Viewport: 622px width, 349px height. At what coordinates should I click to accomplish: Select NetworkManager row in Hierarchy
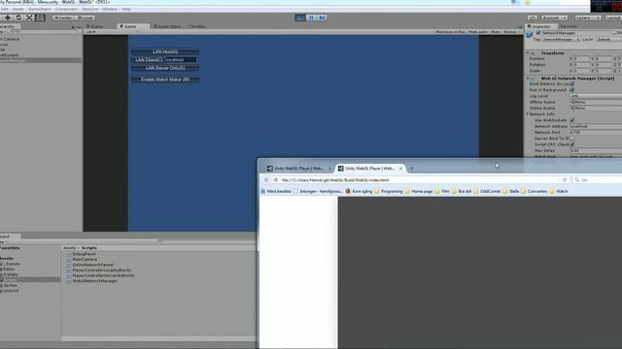tap(41, 60)
